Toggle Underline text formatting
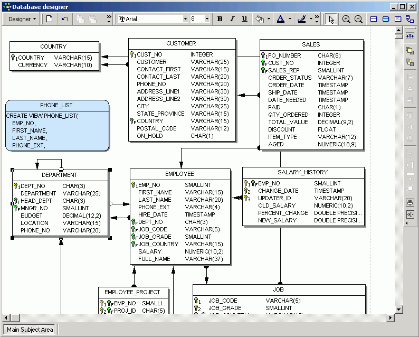 [x=244, y=19]
